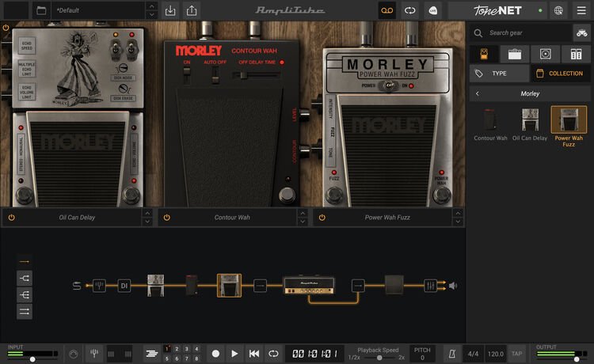The image size is (594, 364).
Task: Click the globe icon next to ToneNET
Action: pos(560,10)
